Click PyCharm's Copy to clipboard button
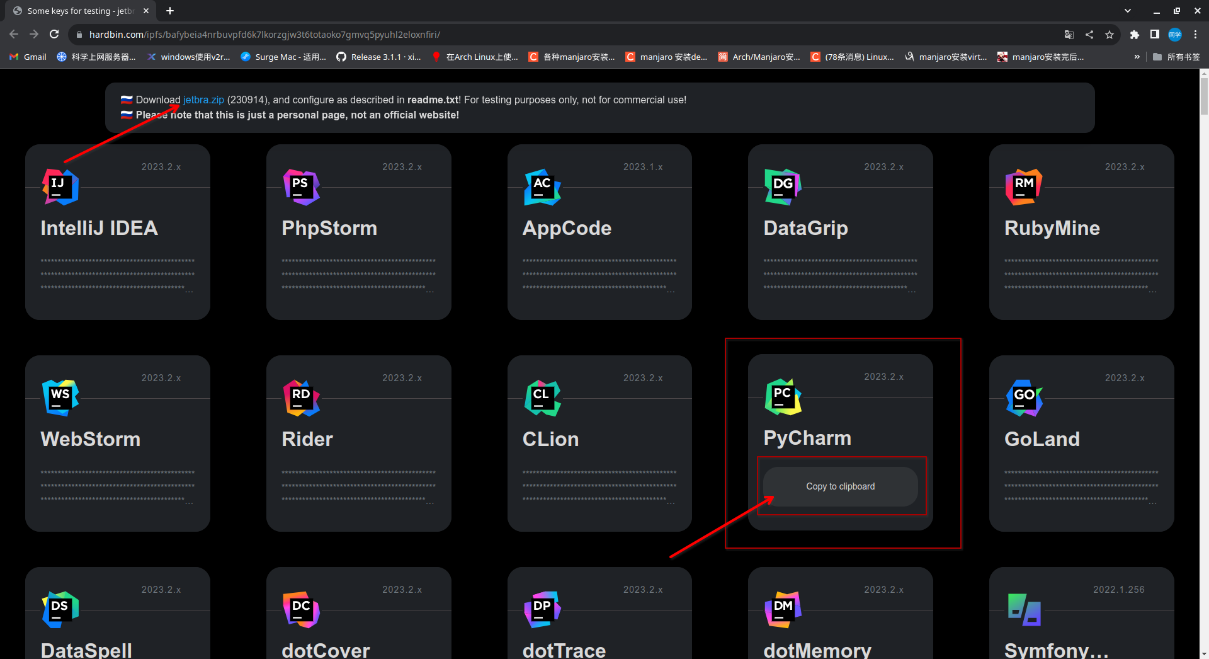 click(841, 486)
